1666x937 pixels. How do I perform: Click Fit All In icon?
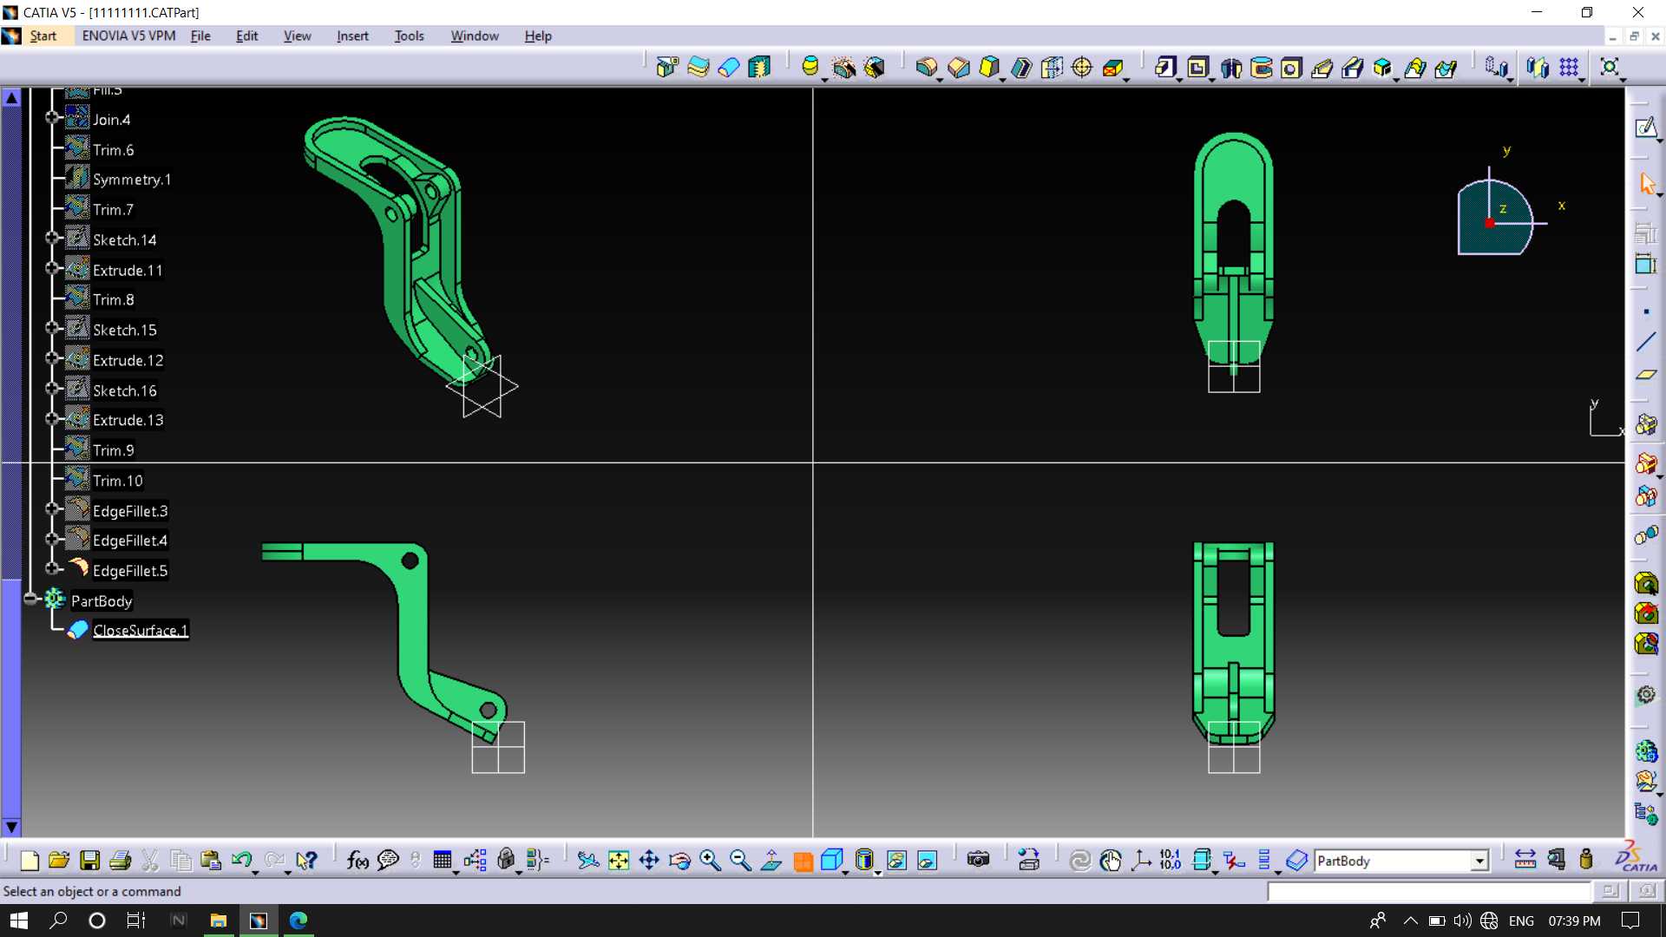point(618,860)
